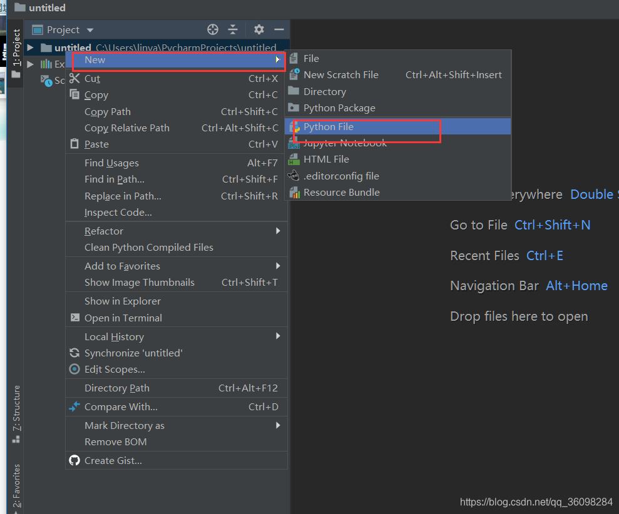Choose Inspect Code entry

coord(176,212)
